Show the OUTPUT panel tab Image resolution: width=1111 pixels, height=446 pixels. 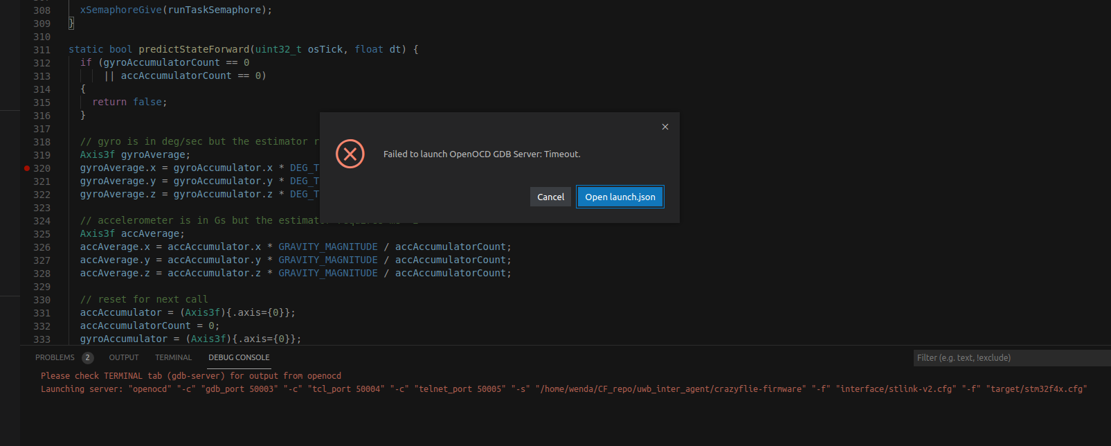point(124,357)
